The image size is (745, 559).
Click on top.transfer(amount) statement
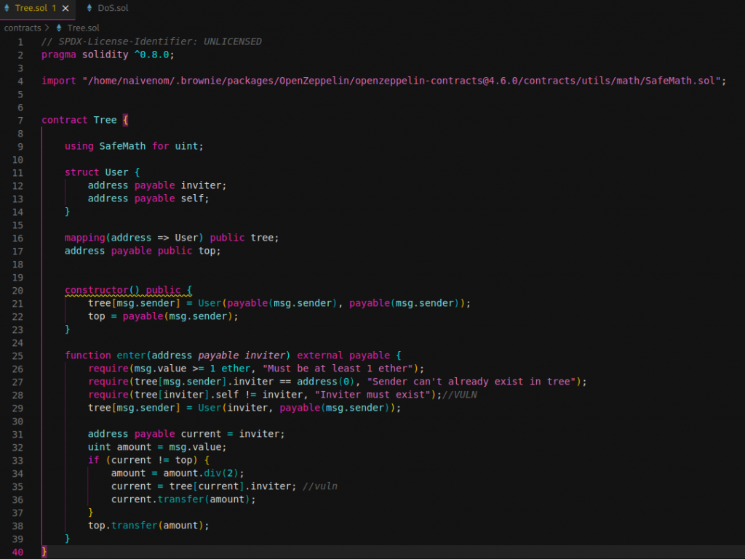[148, 526]
